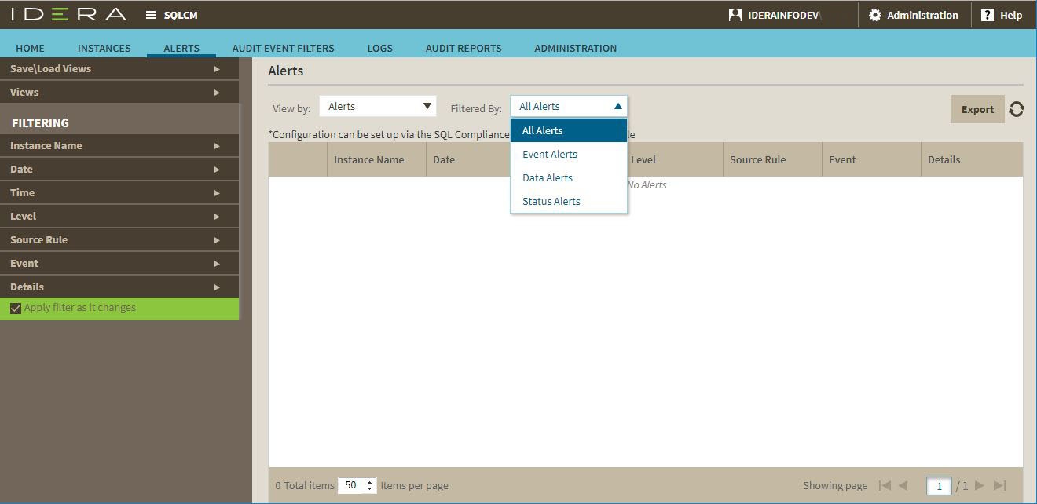Viewport: 1037px width, 504px height.
Task: Switch to INSTANCES tab
Action: pos(104,48)
